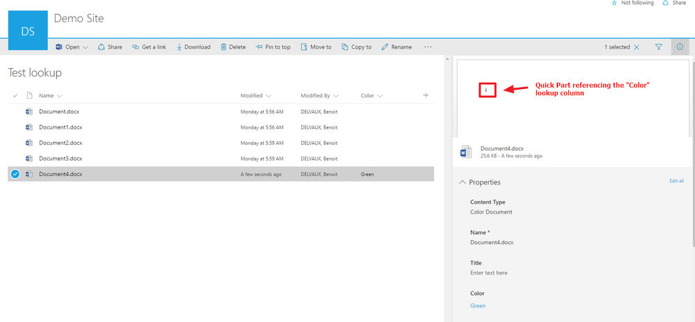Download the selected file
The width and height of the screenshot is (695, 322).
coord(193,47)
